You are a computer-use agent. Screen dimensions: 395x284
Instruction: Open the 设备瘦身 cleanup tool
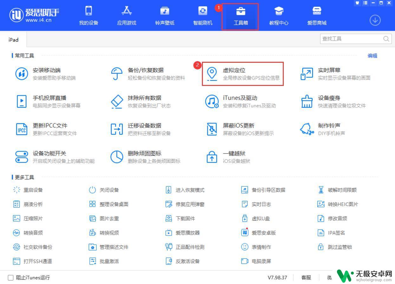[333, 101]
